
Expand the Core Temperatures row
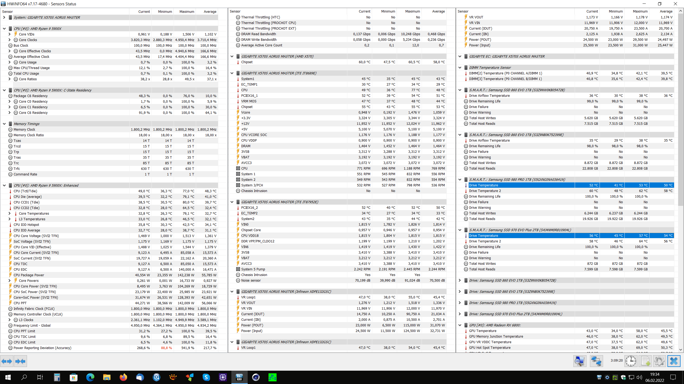click(x=9, y=214)
